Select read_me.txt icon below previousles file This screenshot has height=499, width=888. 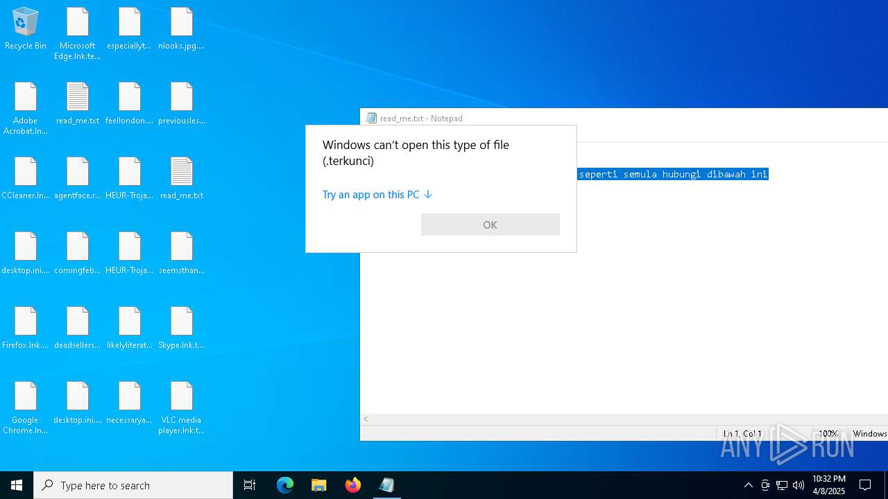(182, 179)
